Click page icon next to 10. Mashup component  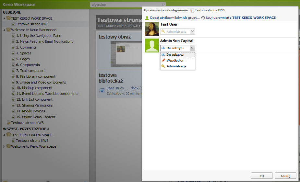13,88
